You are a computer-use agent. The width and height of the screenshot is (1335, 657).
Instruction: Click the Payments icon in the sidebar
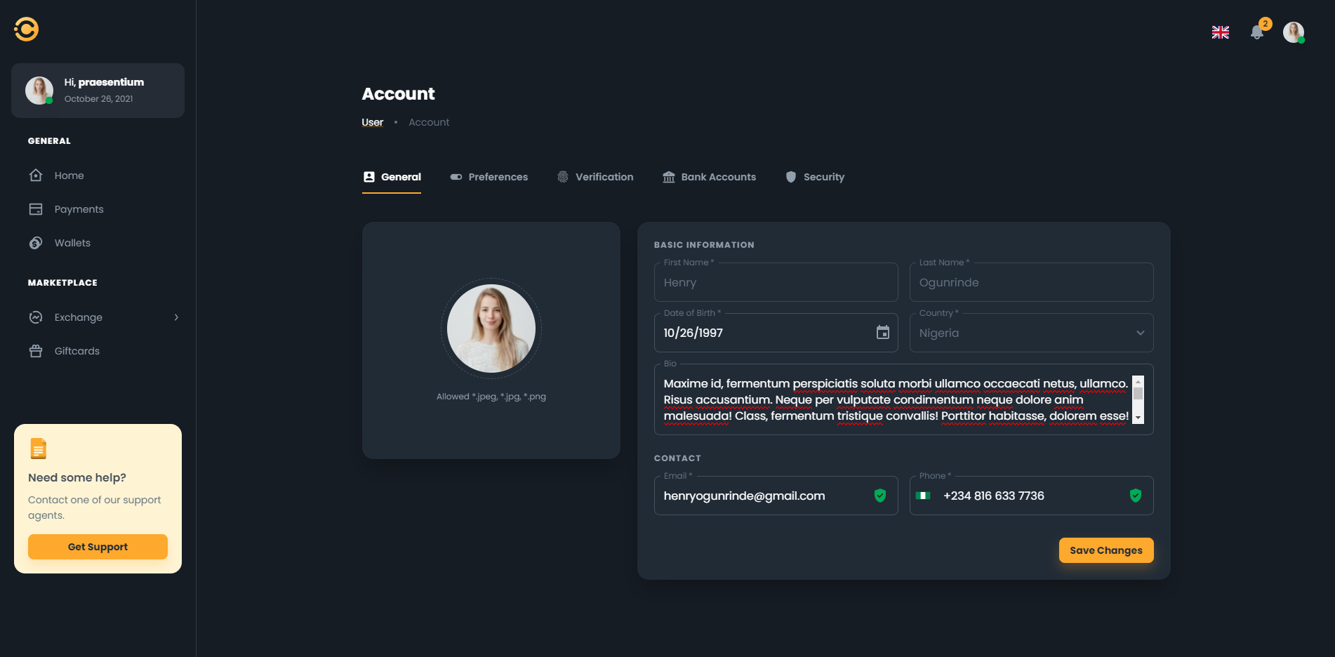(36, 209)
